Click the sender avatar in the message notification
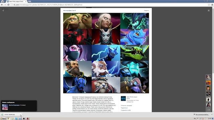Viewport: 214px width, 120px height. point(5,107)
